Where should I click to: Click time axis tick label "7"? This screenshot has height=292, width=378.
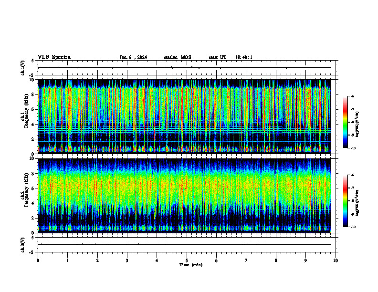(246, 261)
